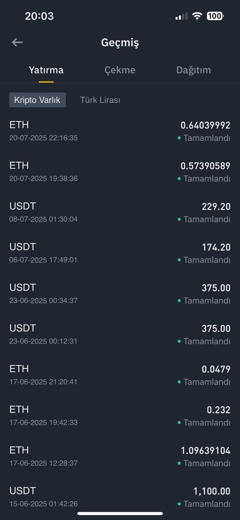Open the USDT deposit of 229.20
240x520 pixels.
(x=120, y=212)
